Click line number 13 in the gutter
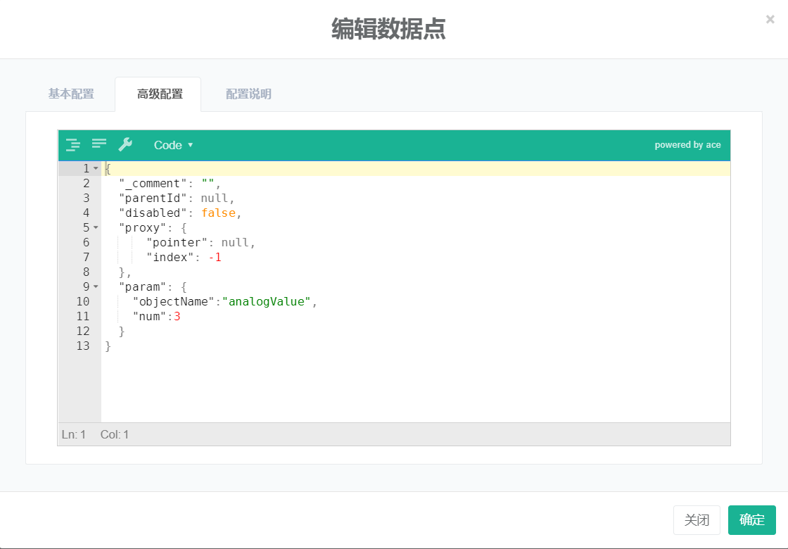This screenshot has height=549, width=788. (x=82, y=346)
